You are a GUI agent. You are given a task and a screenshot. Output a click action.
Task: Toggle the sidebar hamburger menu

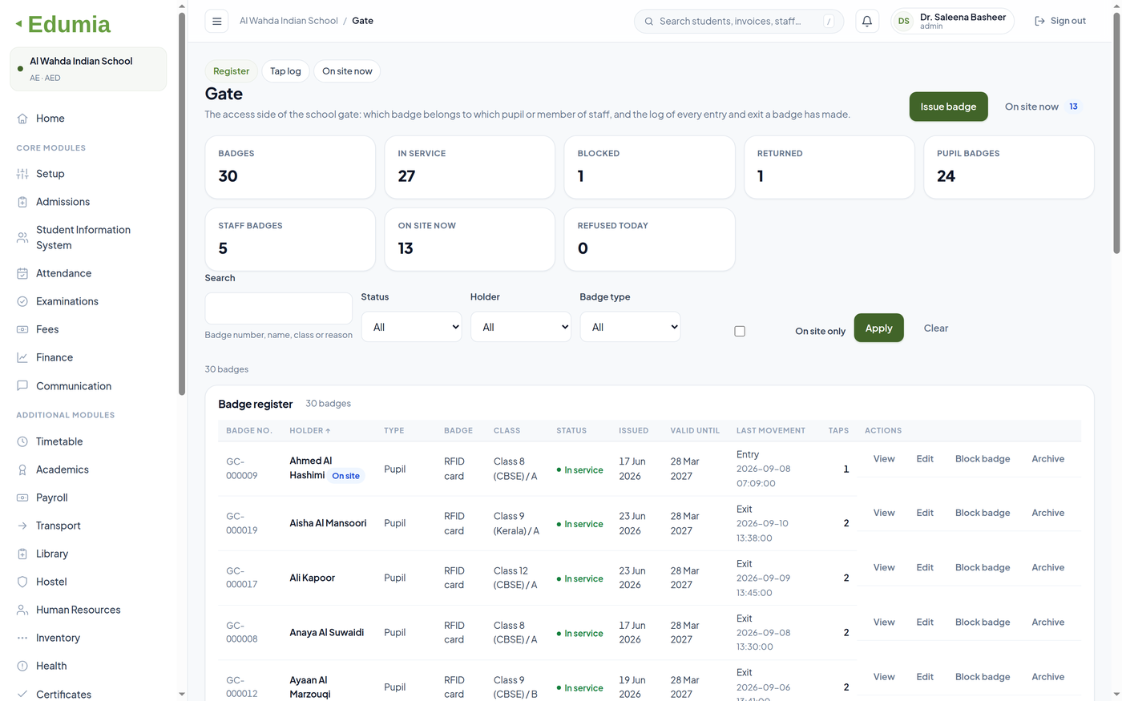click(x=216, y=22)
